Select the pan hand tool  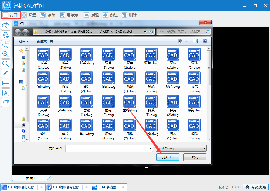point(6,35)
